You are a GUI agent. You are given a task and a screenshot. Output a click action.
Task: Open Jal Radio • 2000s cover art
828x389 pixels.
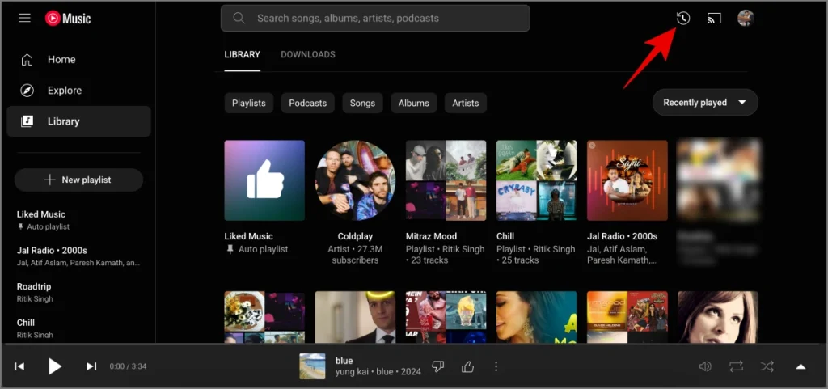coord(627,180)
